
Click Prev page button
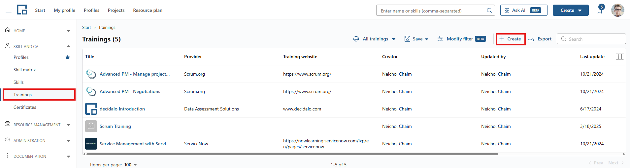[596, 163]
